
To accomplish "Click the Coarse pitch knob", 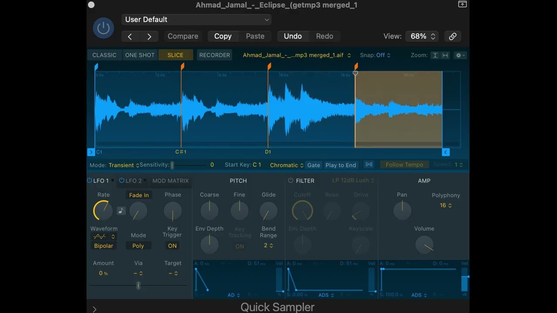I will click(209, 211).
